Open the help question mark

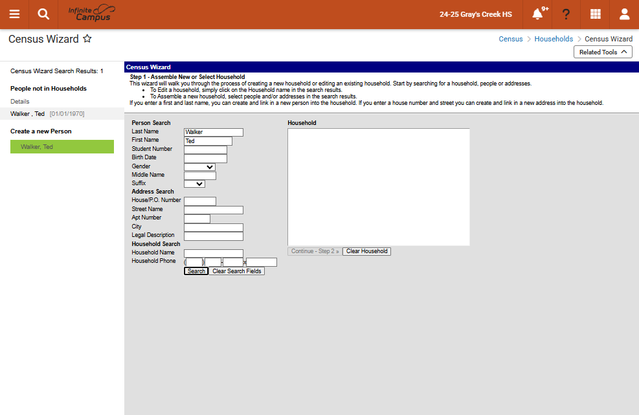click(x=566, y=14)
